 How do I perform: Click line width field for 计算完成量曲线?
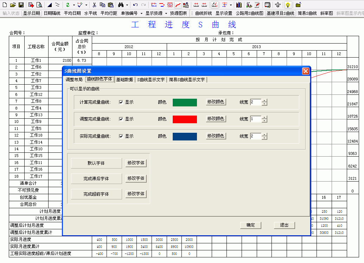point(256,102)
